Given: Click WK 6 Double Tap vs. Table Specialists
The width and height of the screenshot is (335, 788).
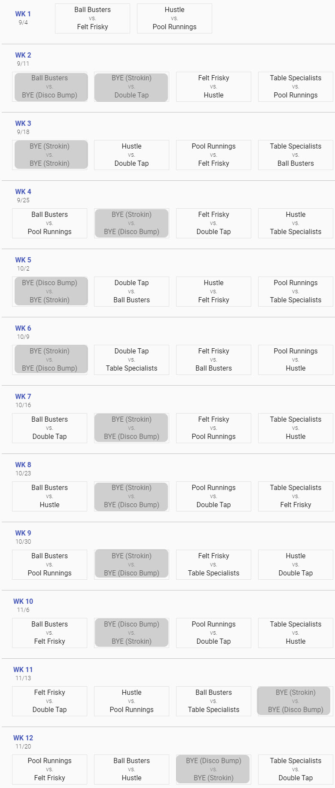Looking at the screenshot, I should pyautogui.click(x=131, y=360).
